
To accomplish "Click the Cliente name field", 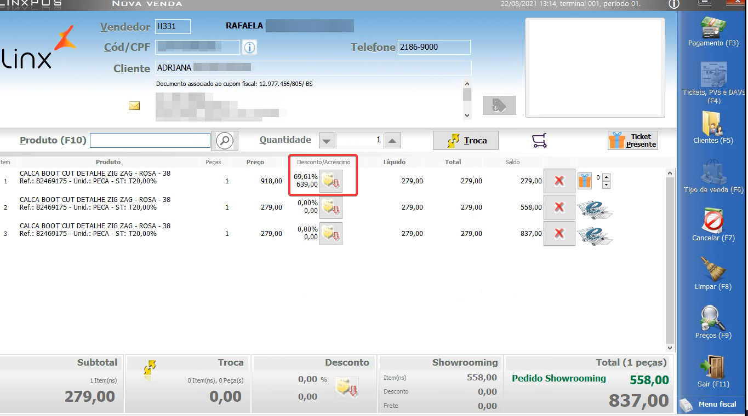I will coord(313,68).
